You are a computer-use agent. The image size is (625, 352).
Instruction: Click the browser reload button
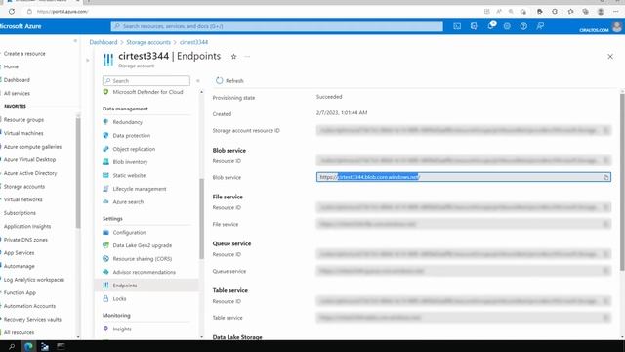(12, 12)
